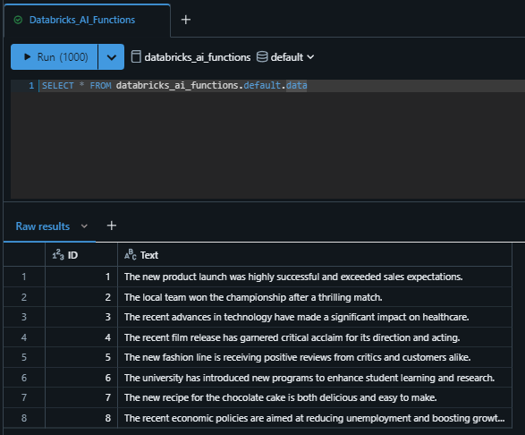Open the Run button dropdown arrow
The image size is (525, 435).
[112, 57]
